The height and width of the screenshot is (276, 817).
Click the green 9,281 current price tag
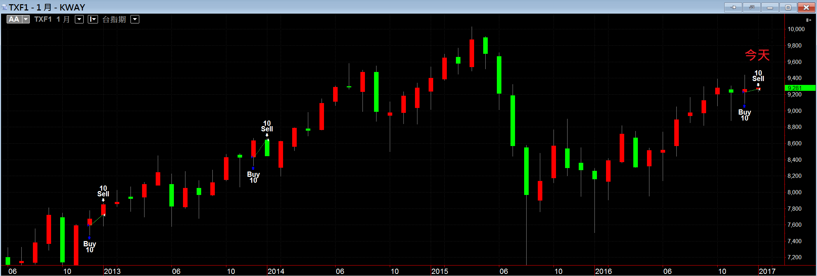[800, 88]
